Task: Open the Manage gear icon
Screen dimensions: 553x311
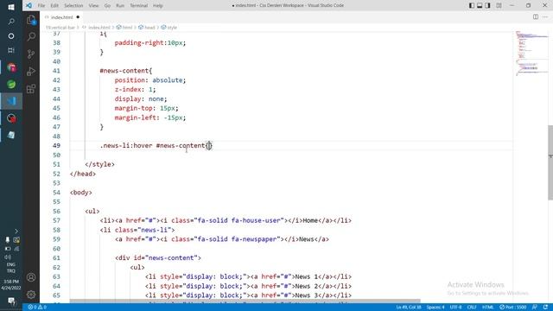Action: 31,295
